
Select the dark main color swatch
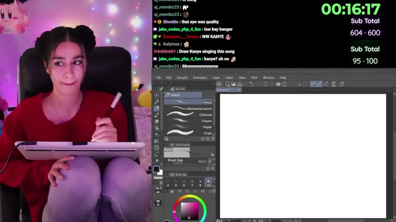pos(156,169)
